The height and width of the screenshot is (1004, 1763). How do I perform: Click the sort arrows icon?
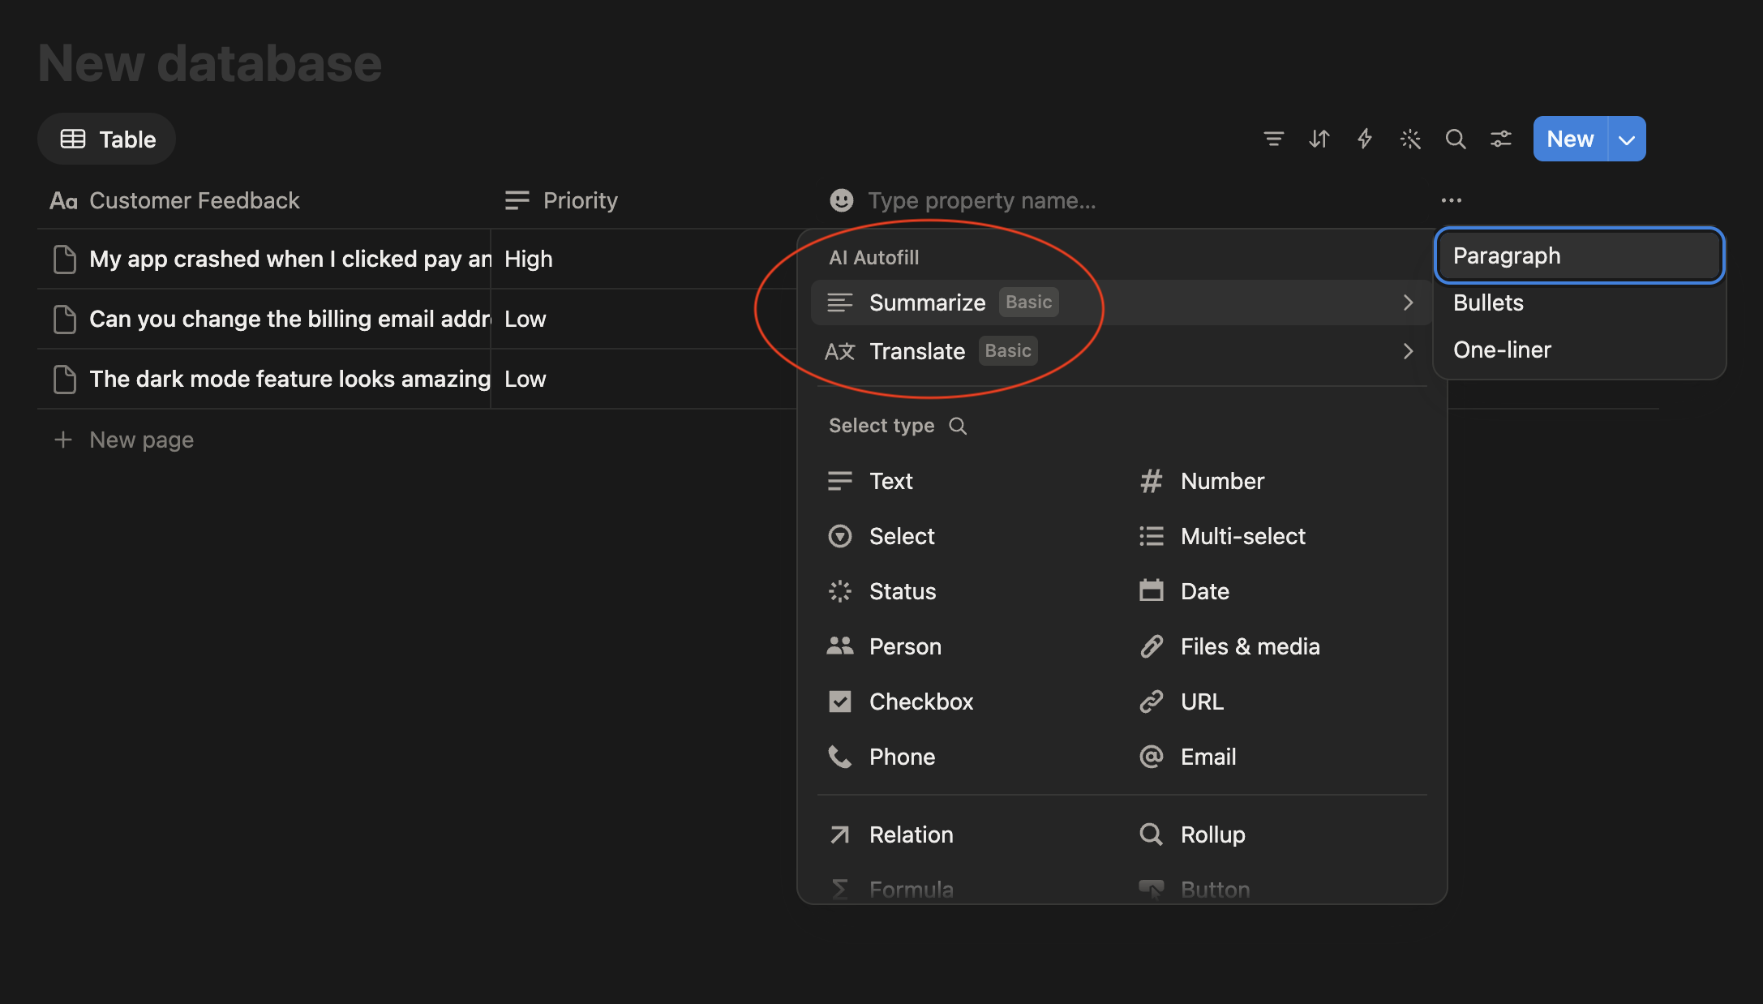coord(1319,139)
